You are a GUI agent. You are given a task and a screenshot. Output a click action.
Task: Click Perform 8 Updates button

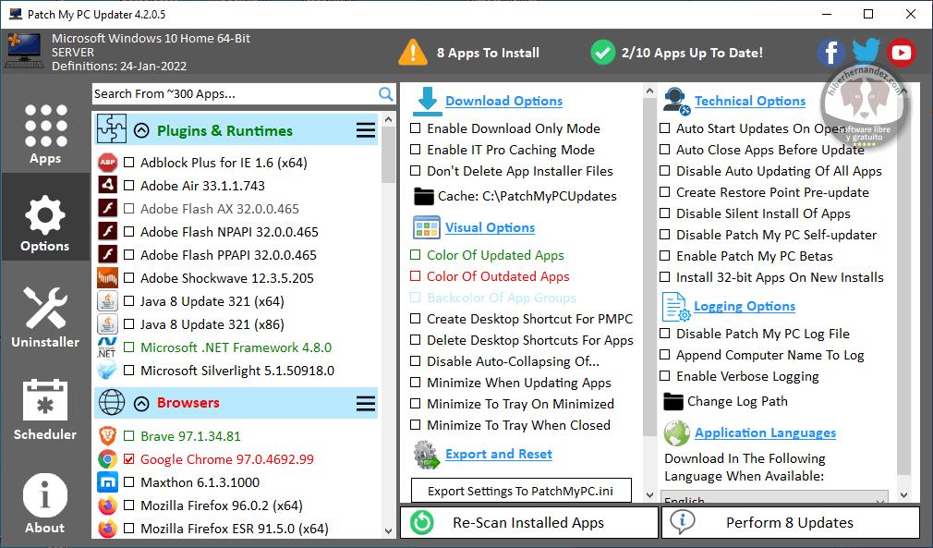point(791,522)
